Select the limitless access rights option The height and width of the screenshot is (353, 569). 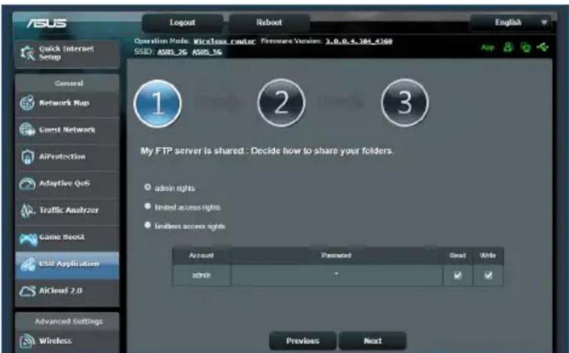(147, 225)
